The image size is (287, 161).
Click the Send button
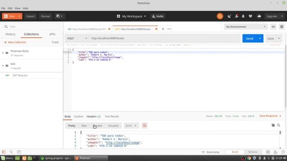(250, 38)
